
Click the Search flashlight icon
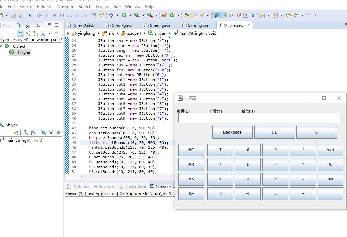tap(202, 15)
